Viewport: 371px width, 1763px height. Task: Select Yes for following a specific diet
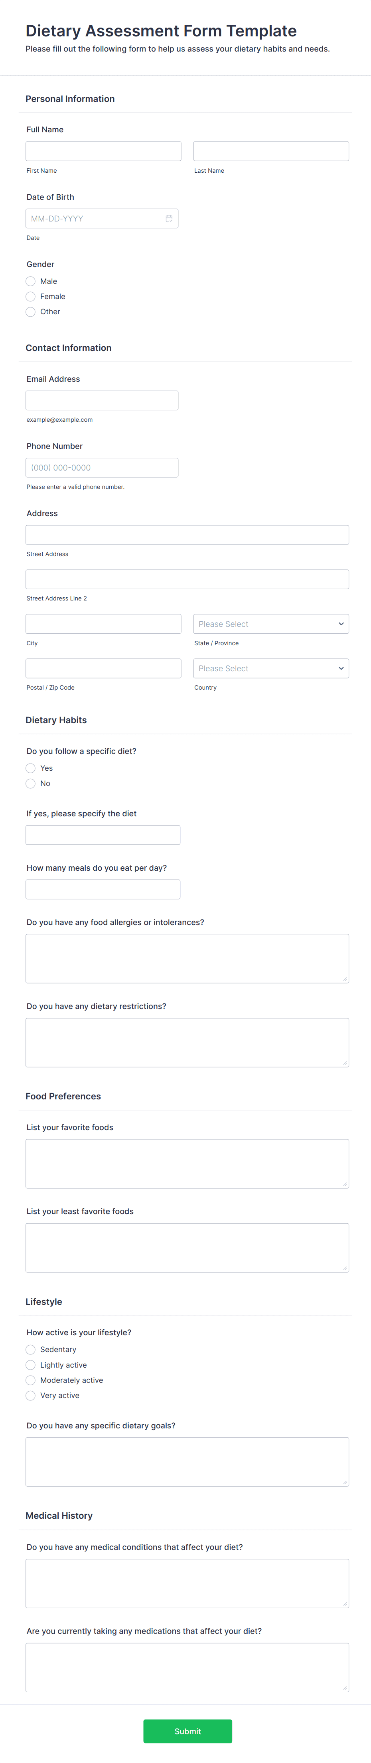click(30, 768)
